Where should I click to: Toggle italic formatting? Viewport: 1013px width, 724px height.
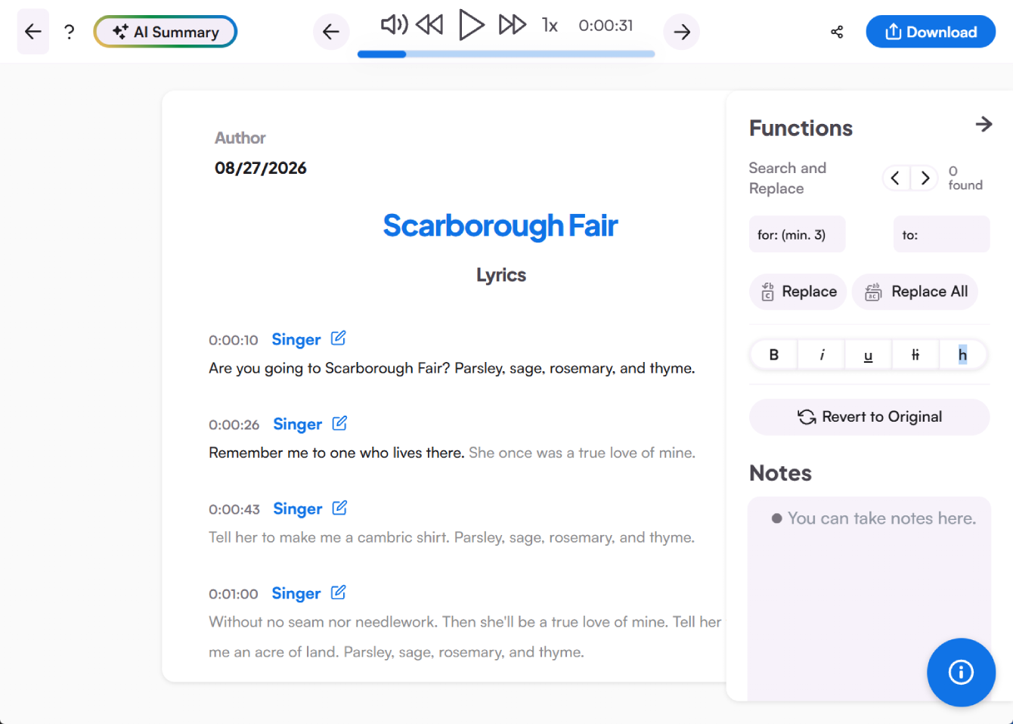pyautogui.click(x=822, y=354)
